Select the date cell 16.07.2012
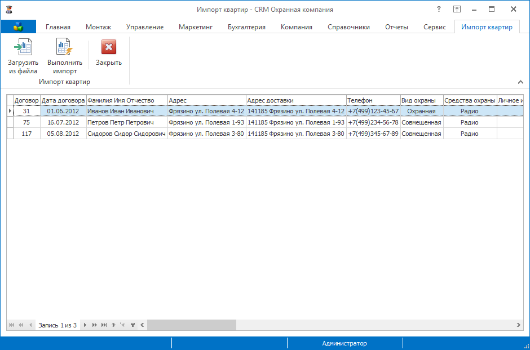The width and height of the screenshot is (530, 350). click(63, 122)
